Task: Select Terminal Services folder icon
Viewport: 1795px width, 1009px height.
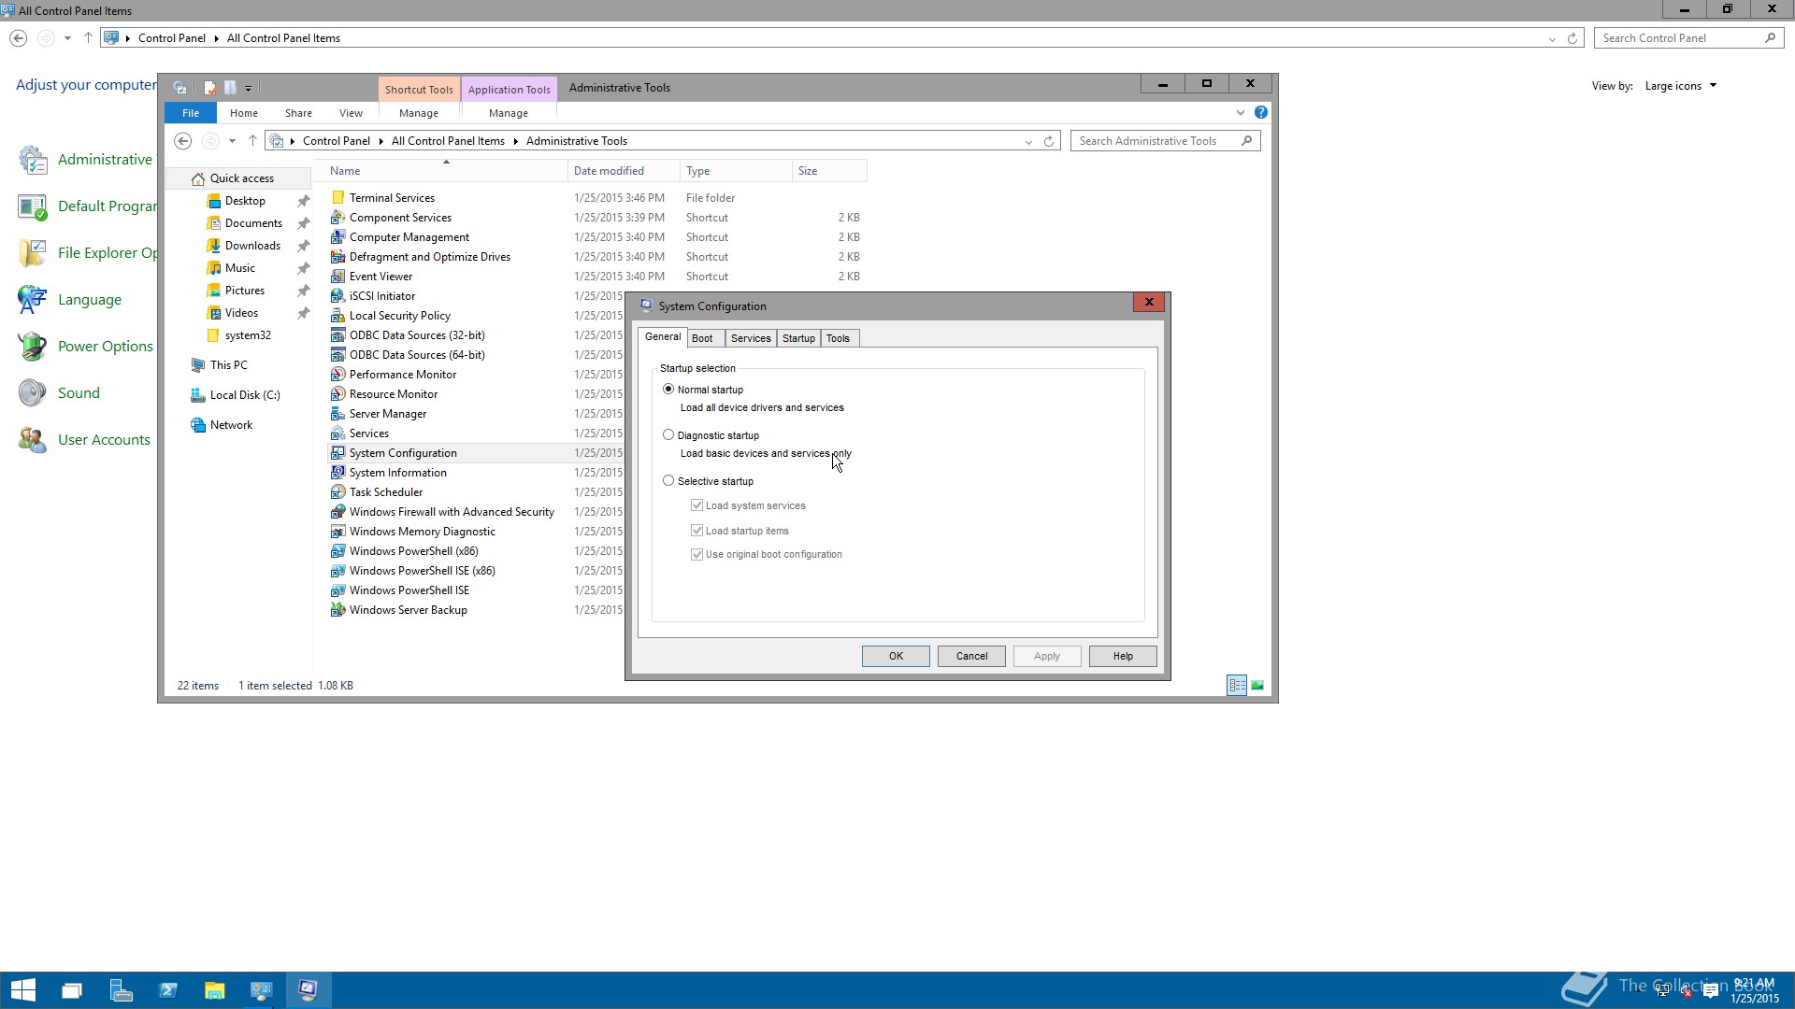Action: pos(337,198)
